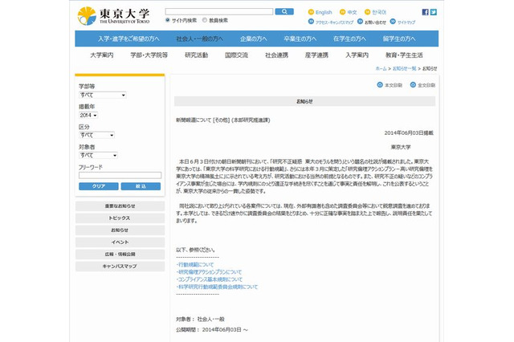
Task: Open 留学生の方へ menu
Action: point(399,39)
